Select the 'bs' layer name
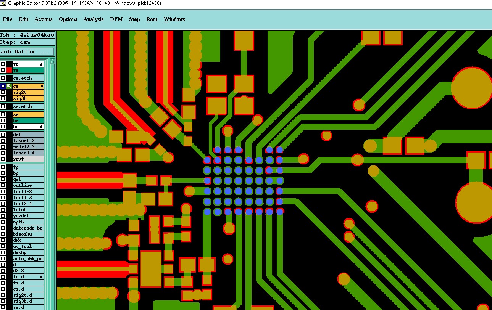This screenshot has width=492, height=310. pyautogui.click(x=28, y=120)
